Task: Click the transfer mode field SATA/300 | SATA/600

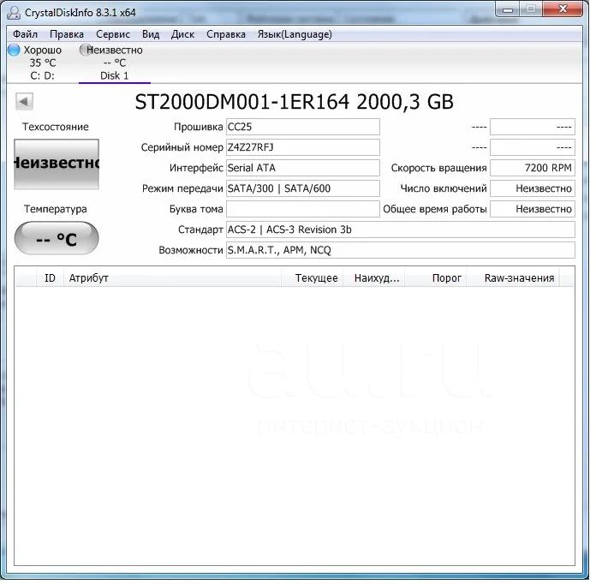Action: [302, 188]
